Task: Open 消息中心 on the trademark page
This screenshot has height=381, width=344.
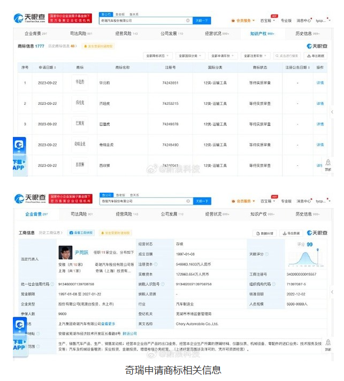Action: click(x=304, y=21)
